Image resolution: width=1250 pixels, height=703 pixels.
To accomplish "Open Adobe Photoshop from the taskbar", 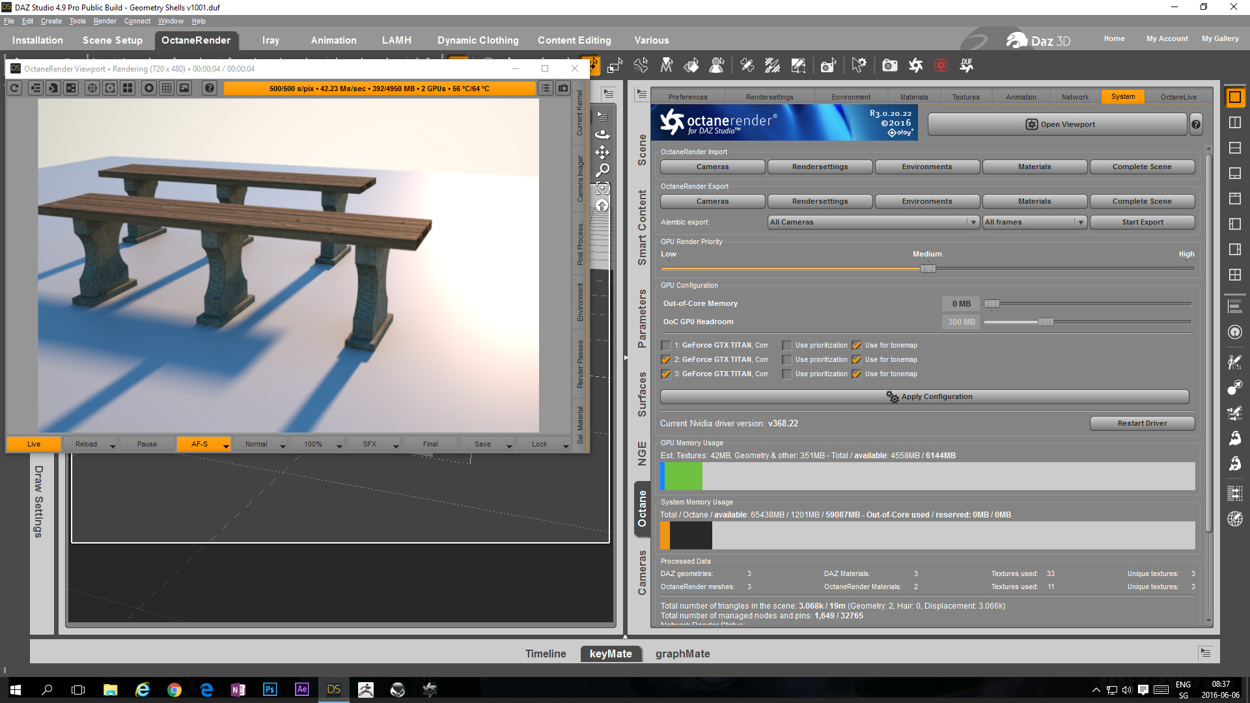I will [270, 689].
